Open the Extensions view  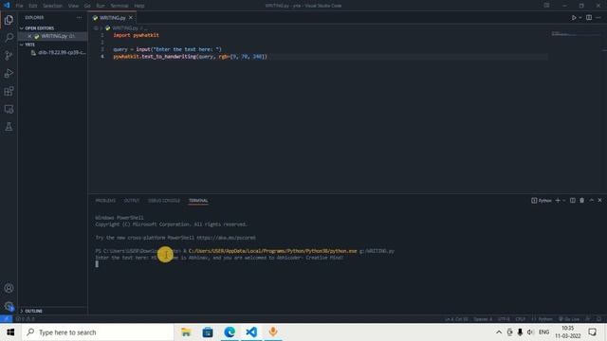[x=9, y=91]
